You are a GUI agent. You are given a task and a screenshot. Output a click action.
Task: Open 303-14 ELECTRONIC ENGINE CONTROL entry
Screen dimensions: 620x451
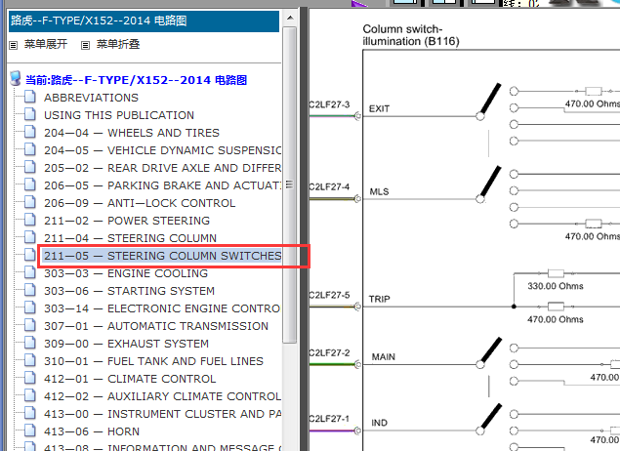[x=162, y=308]
